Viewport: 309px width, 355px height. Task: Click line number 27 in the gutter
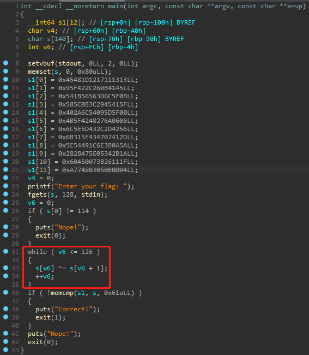[15, 219]
